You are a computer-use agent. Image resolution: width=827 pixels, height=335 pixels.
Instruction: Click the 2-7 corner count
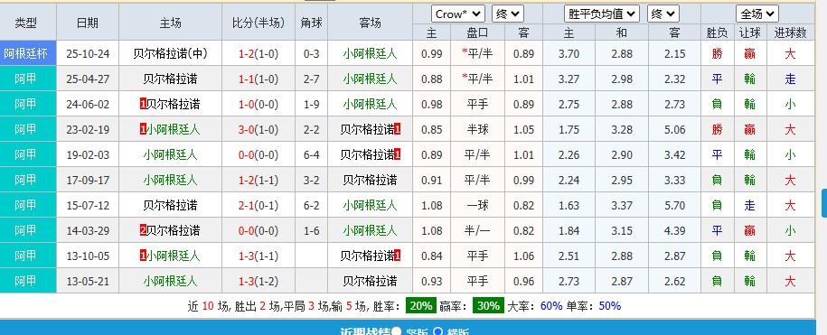[x=312, y=79]
